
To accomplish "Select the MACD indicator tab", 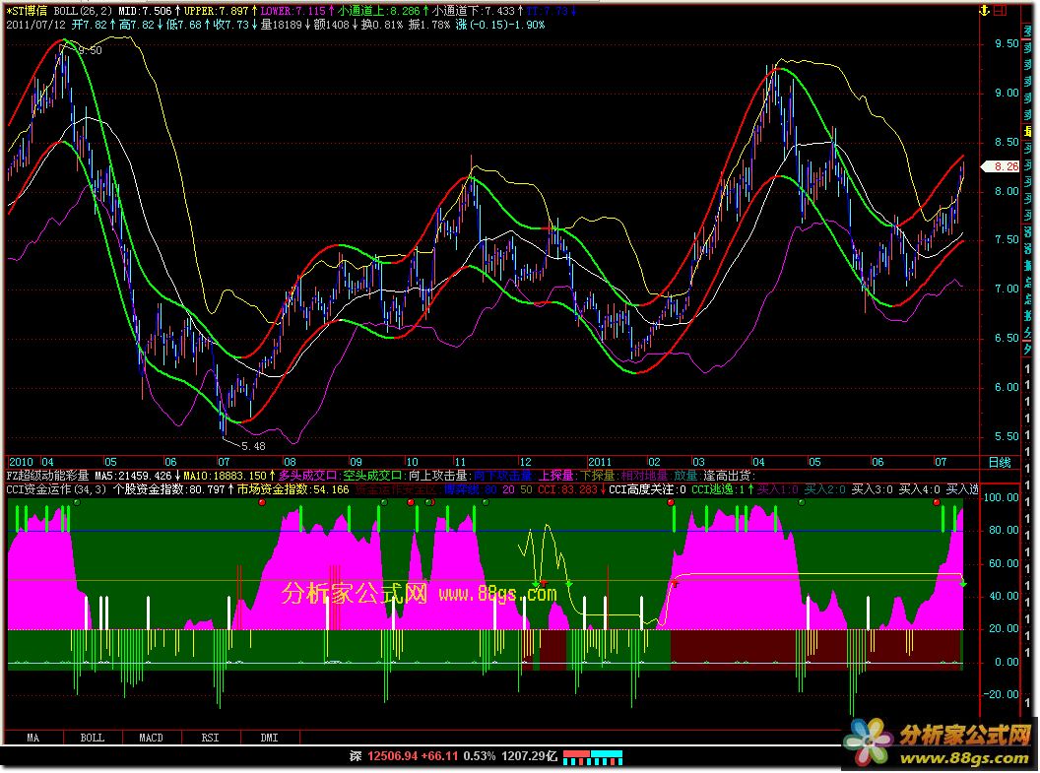I will [x=152, y=738].
